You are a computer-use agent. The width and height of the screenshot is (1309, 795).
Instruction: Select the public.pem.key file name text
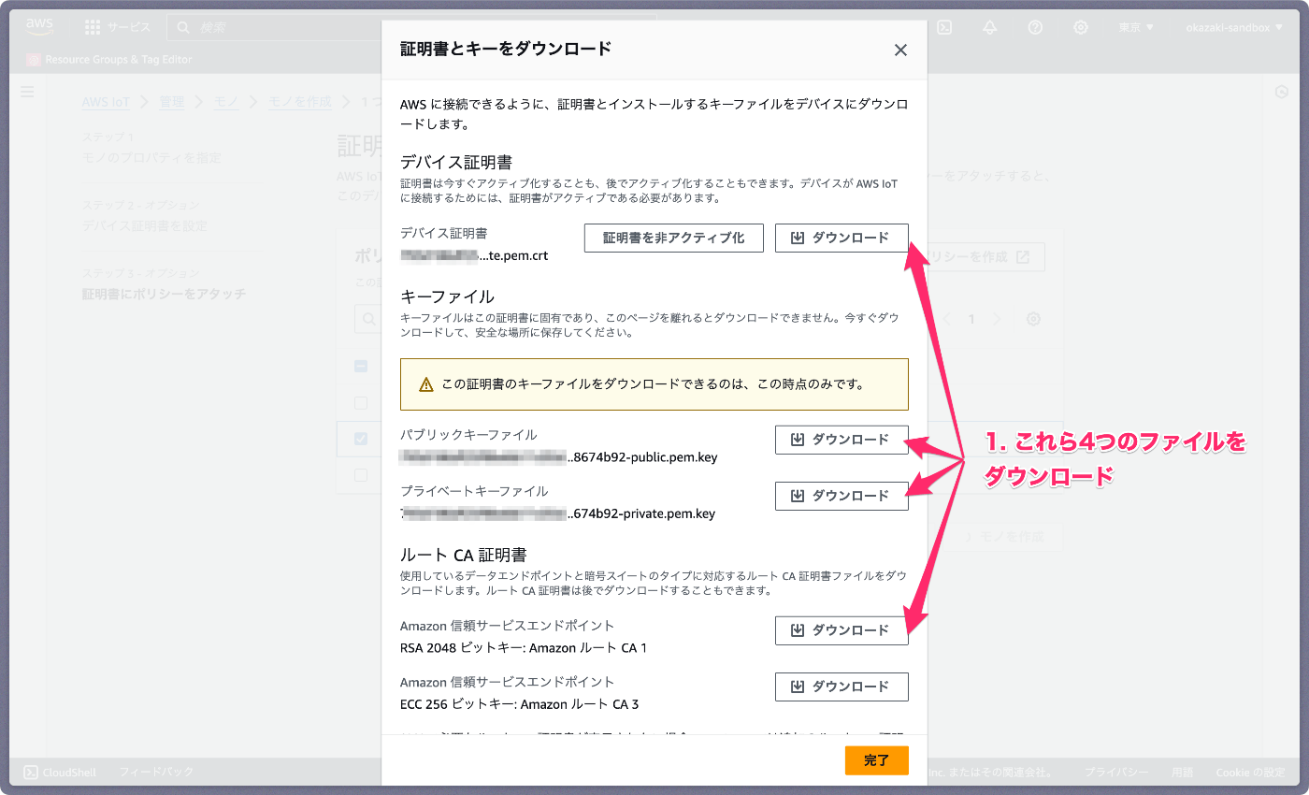[559, 457]
